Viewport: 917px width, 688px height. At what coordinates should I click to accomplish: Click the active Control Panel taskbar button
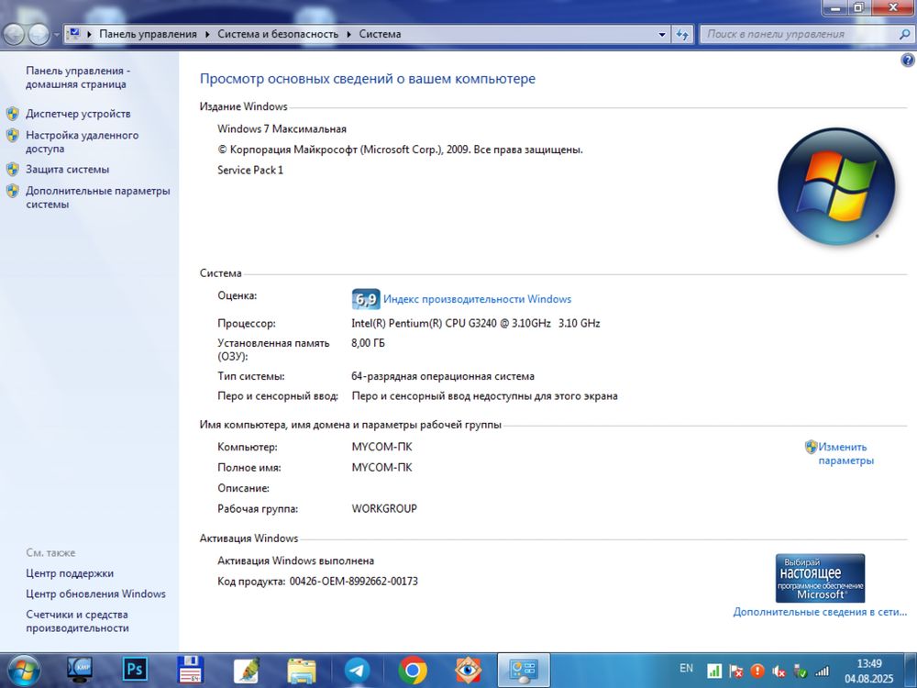click(524, 671)
